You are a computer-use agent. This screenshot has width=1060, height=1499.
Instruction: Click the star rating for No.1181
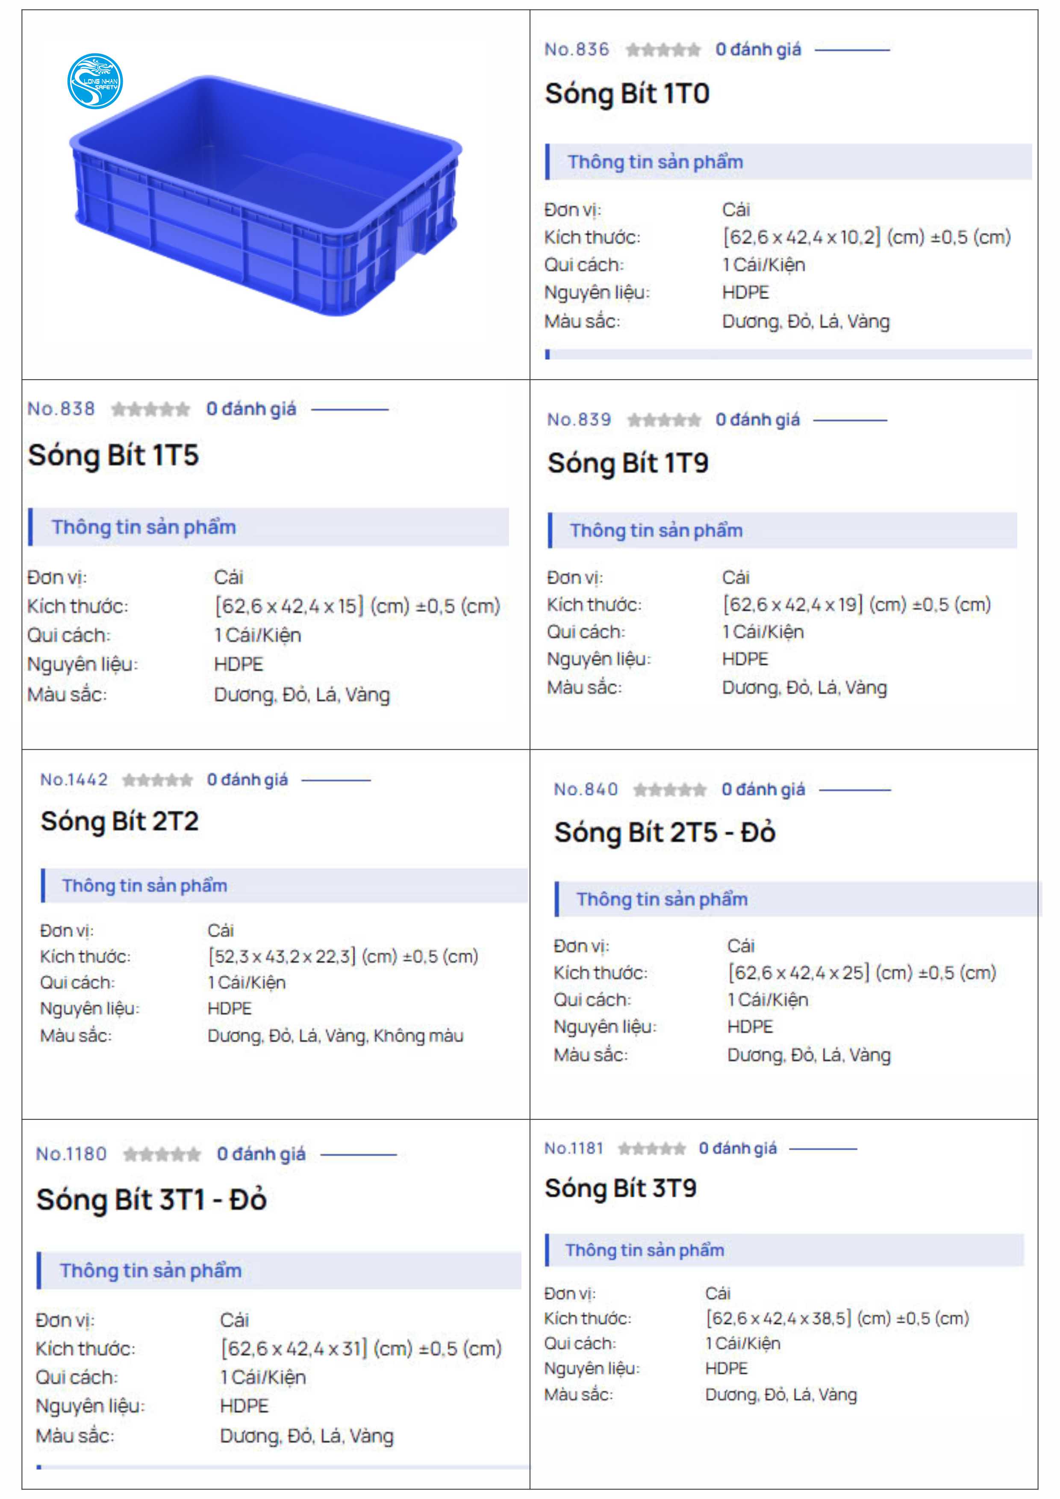[652, 1149]
